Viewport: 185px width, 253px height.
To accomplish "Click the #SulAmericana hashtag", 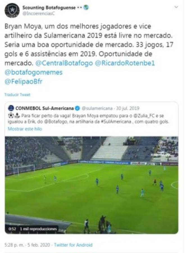I will click(x=116, y=122).
